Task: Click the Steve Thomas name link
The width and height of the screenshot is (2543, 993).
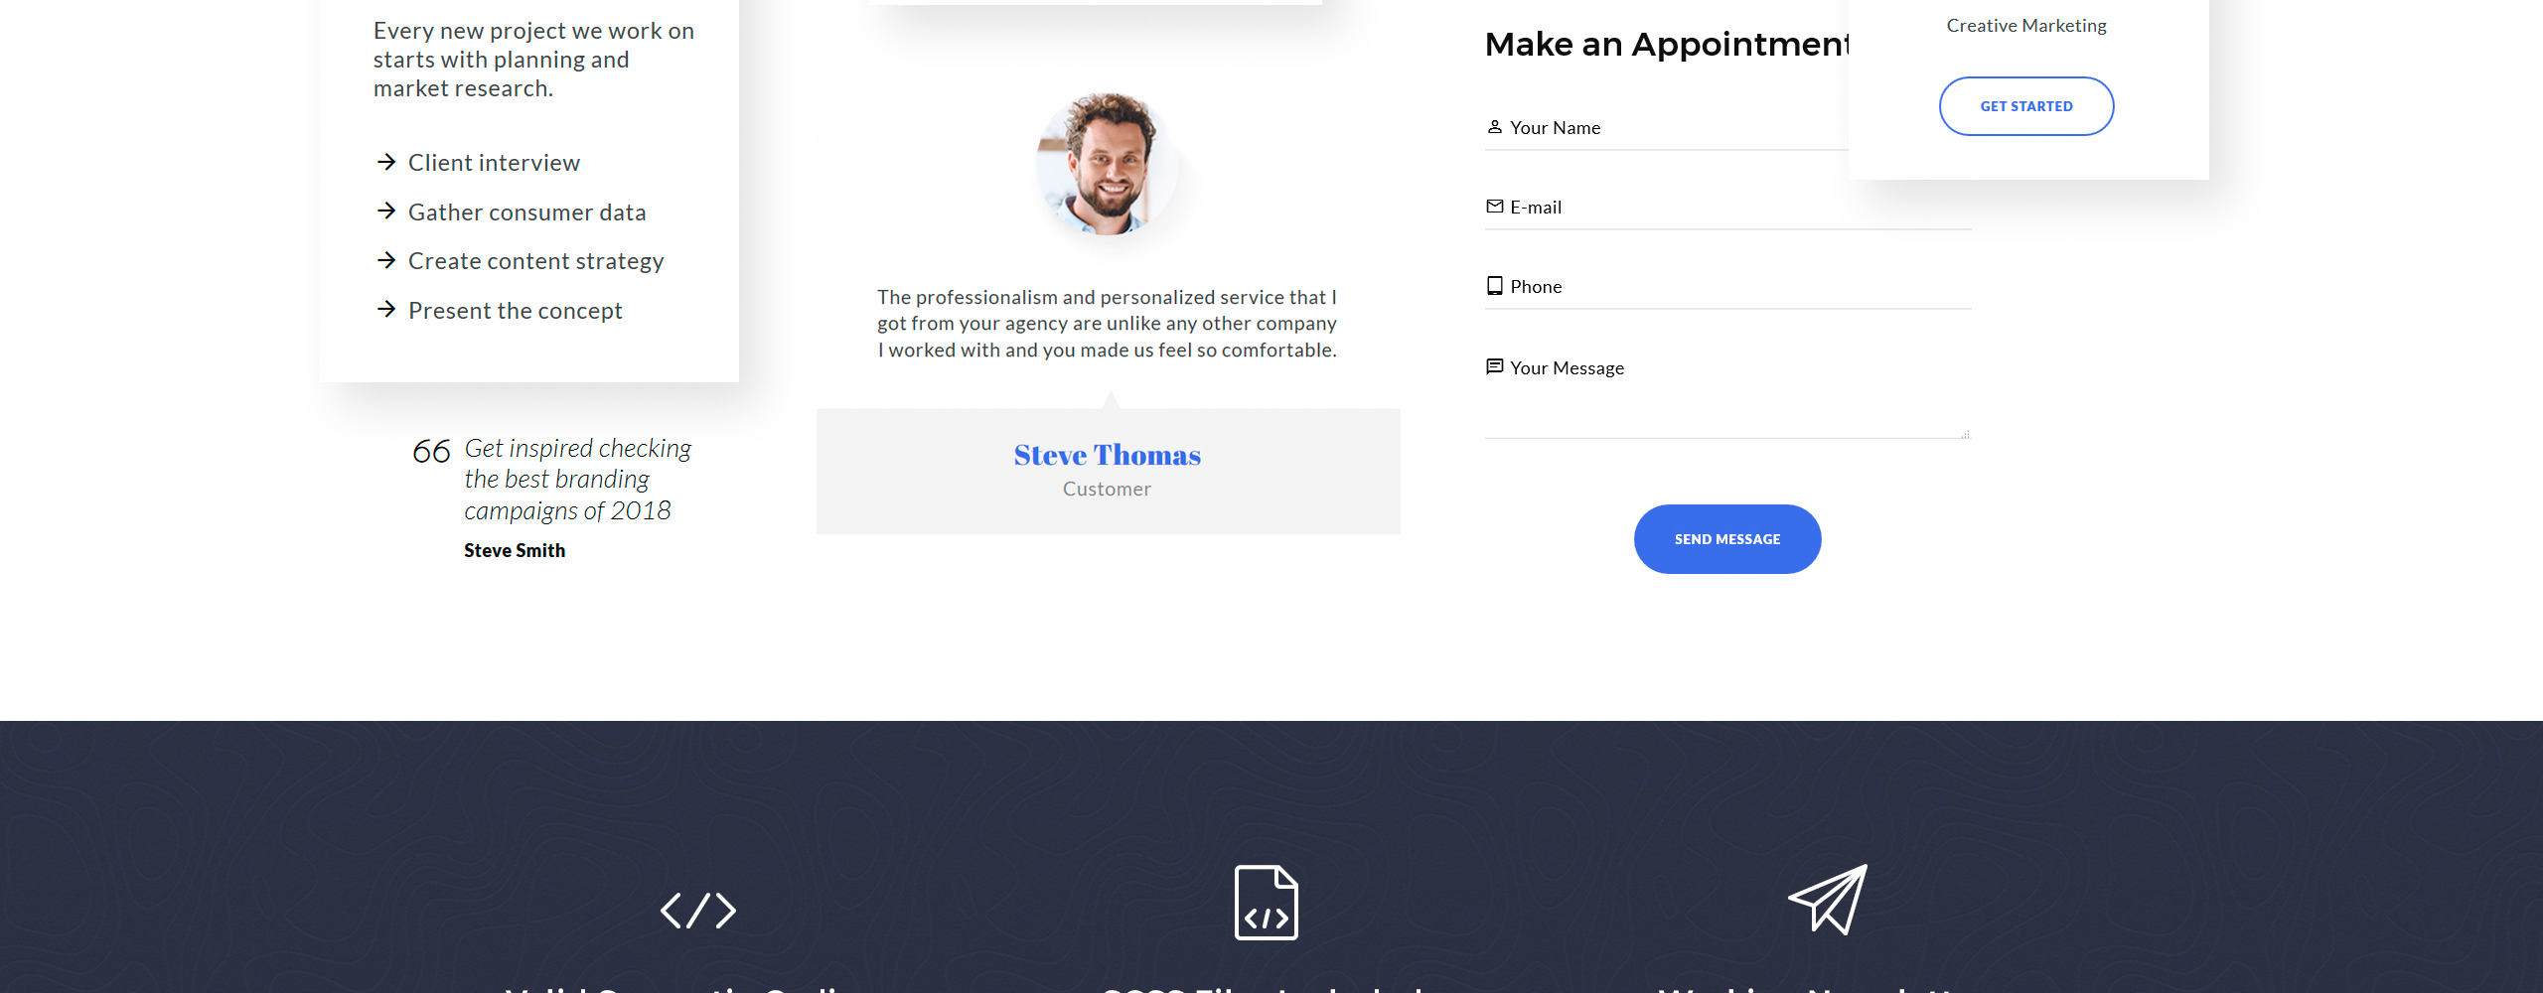Action: pyautogui.click(x=1108, y=455)
